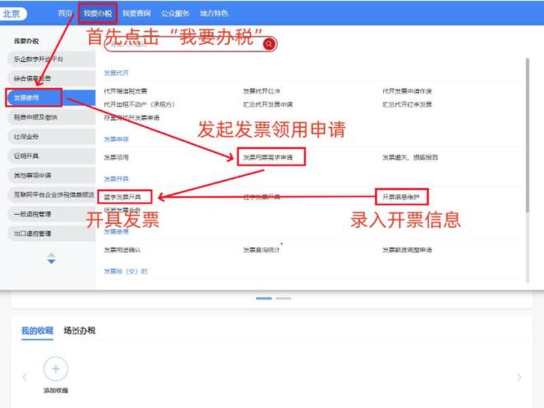Open the 发票代开红冲 link

click(x=262, y=91)
